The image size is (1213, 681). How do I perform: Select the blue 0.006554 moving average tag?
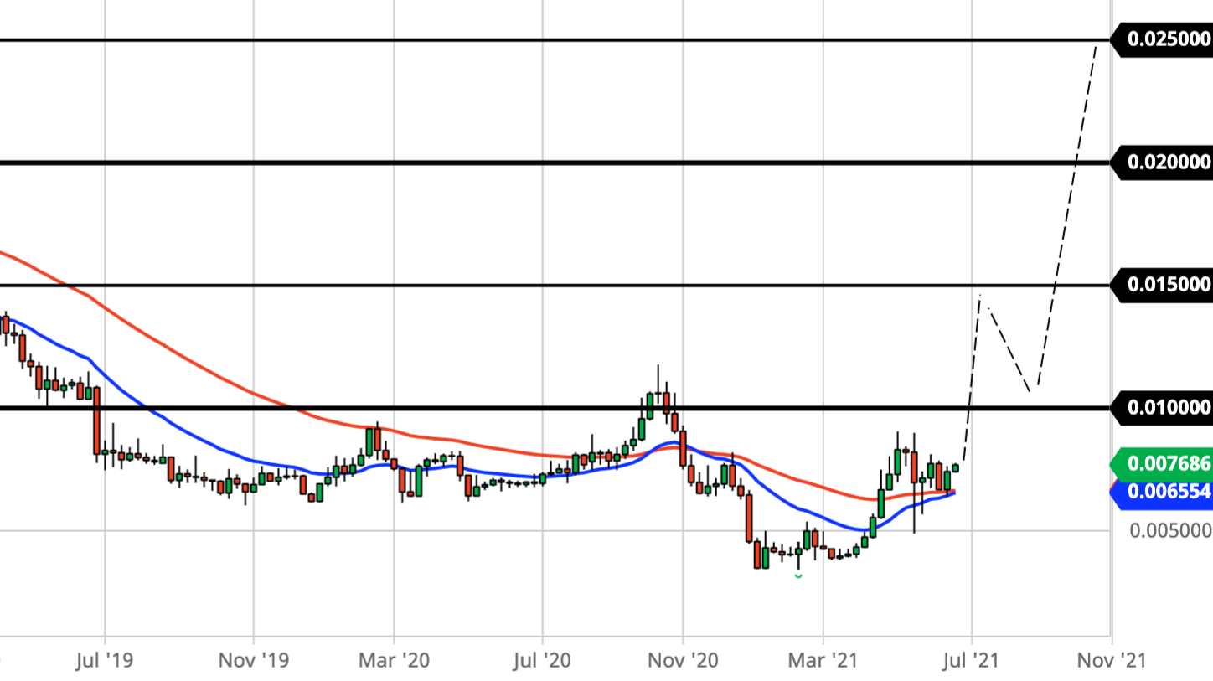point(1162,492)
